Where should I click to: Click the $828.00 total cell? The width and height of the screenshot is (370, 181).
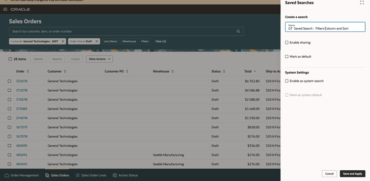(x=253, y=127)
